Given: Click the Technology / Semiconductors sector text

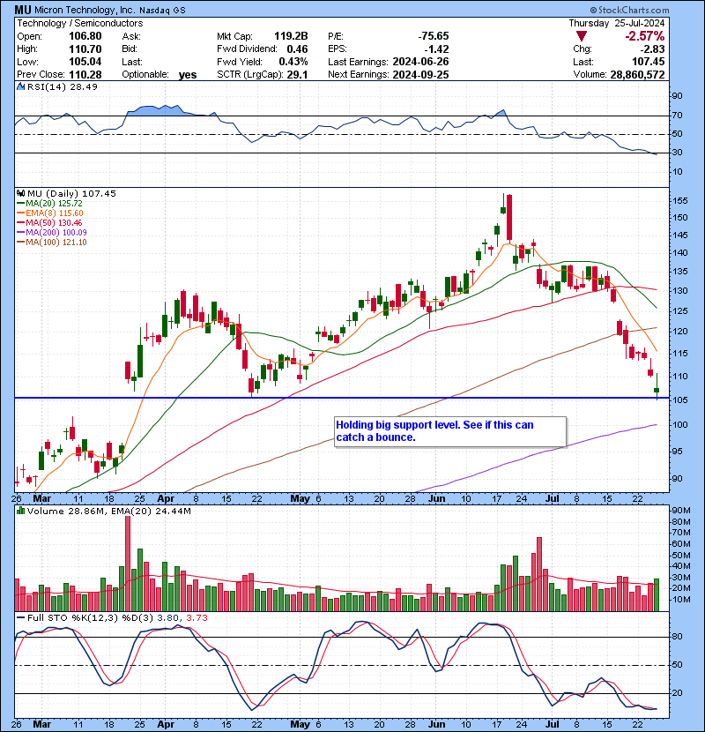Looking at the screenshot, I should pyautogui.click(x=80, y=23).
